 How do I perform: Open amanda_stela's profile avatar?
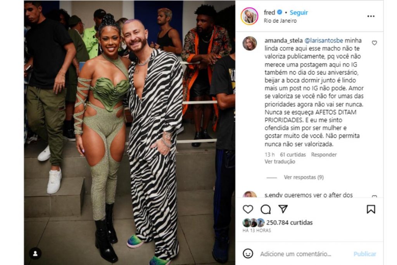[250, 43]
